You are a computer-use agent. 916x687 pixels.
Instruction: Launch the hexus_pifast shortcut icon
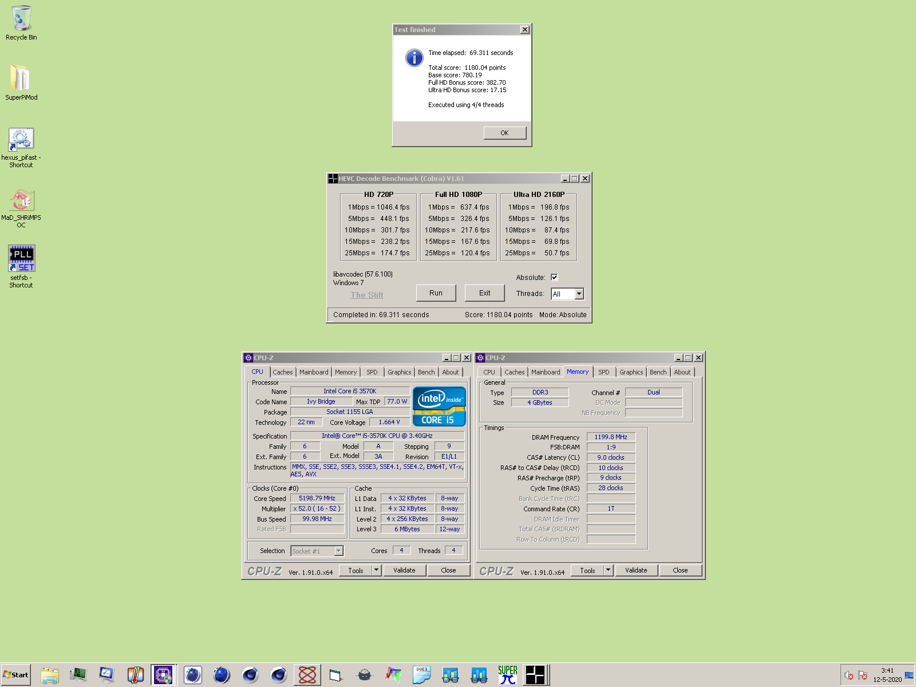21,147
